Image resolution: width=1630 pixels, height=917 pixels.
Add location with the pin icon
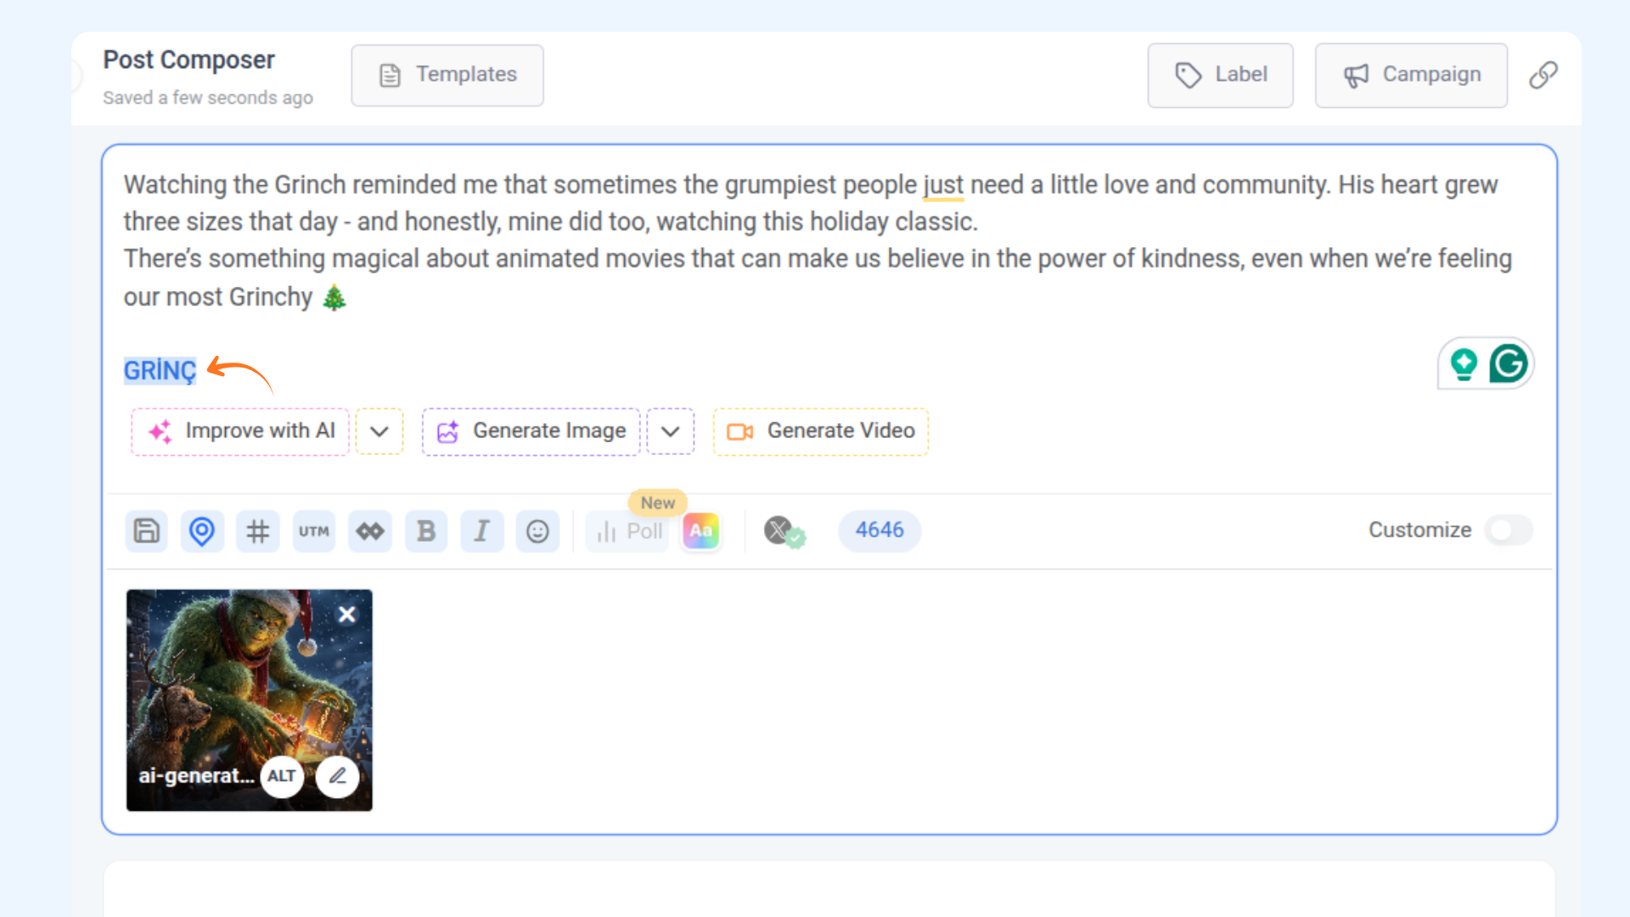click(x=202, y=532)
